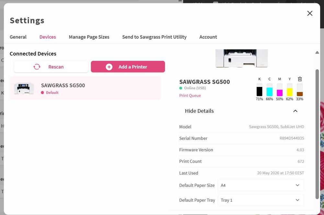Click the 62% yellow ink percentage
Image resolution: width=324 pixels, height=215 pixels.
289,99
